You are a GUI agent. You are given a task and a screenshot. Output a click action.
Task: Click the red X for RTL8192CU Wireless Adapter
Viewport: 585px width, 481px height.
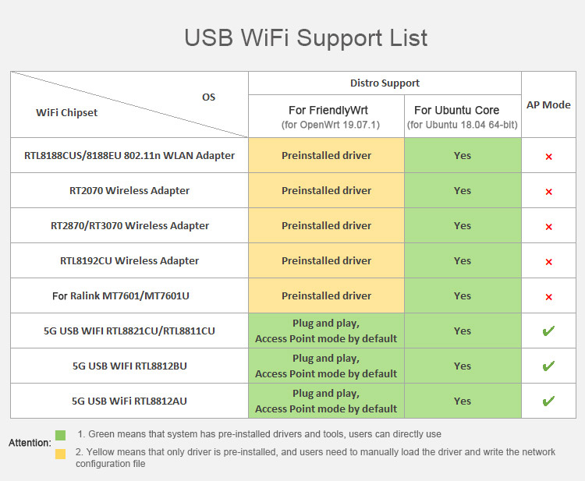point(548,262)
